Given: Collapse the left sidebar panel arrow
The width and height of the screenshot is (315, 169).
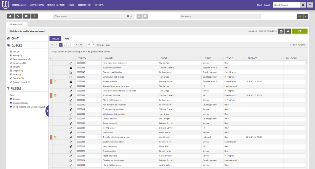Looking at the screenshot, I should tap(47, 111).
